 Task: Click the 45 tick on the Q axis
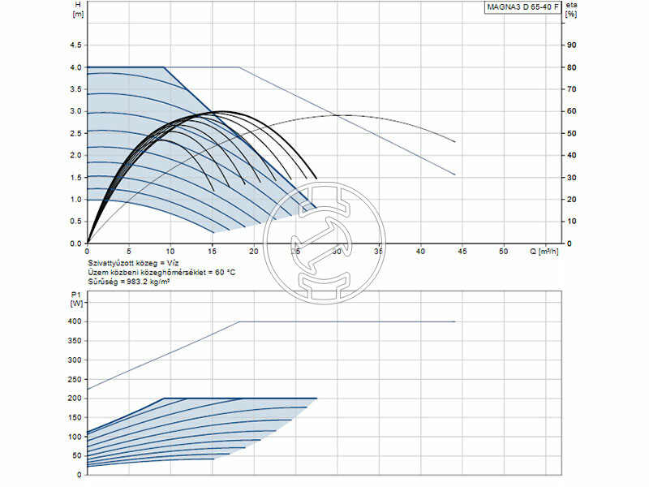(x=462, y=252)
